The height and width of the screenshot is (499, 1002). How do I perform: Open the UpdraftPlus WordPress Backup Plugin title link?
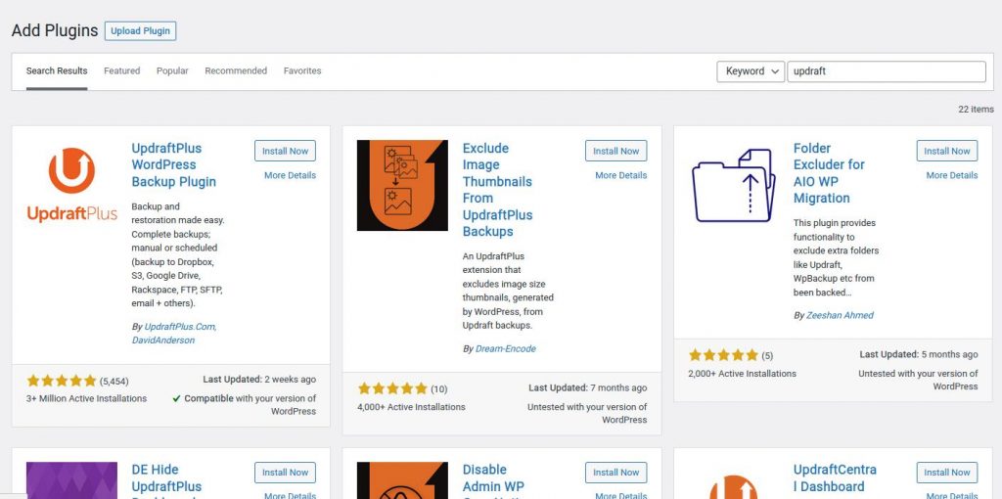174,164
